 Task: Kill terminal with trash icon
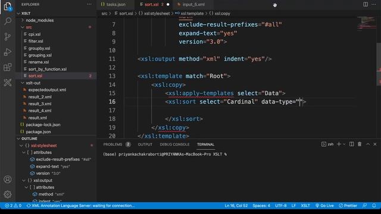(360, 144)
